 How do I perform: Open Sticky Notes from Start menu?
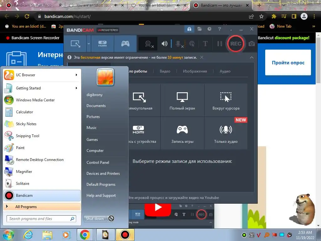click(x=42, y=124)
